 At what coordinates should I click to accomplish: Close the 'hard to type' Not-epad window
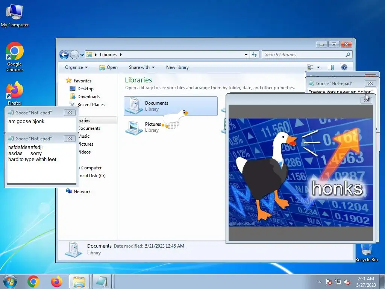(70, 138)
